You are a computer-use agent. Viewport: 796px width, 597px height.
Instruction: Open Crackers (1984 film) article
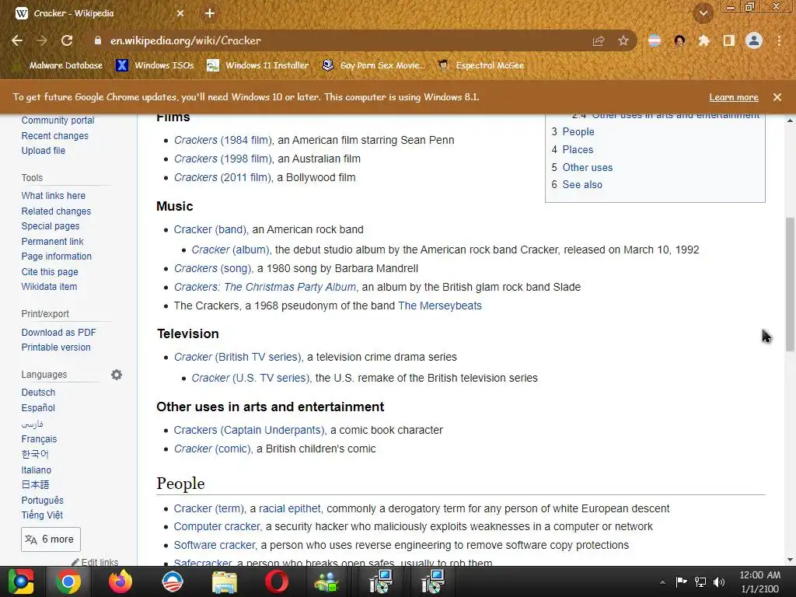[223, 140]
